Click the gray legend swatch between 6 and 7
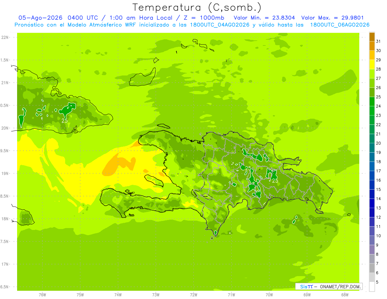This screenshot has height=299, width=387. tap(372, 268)
